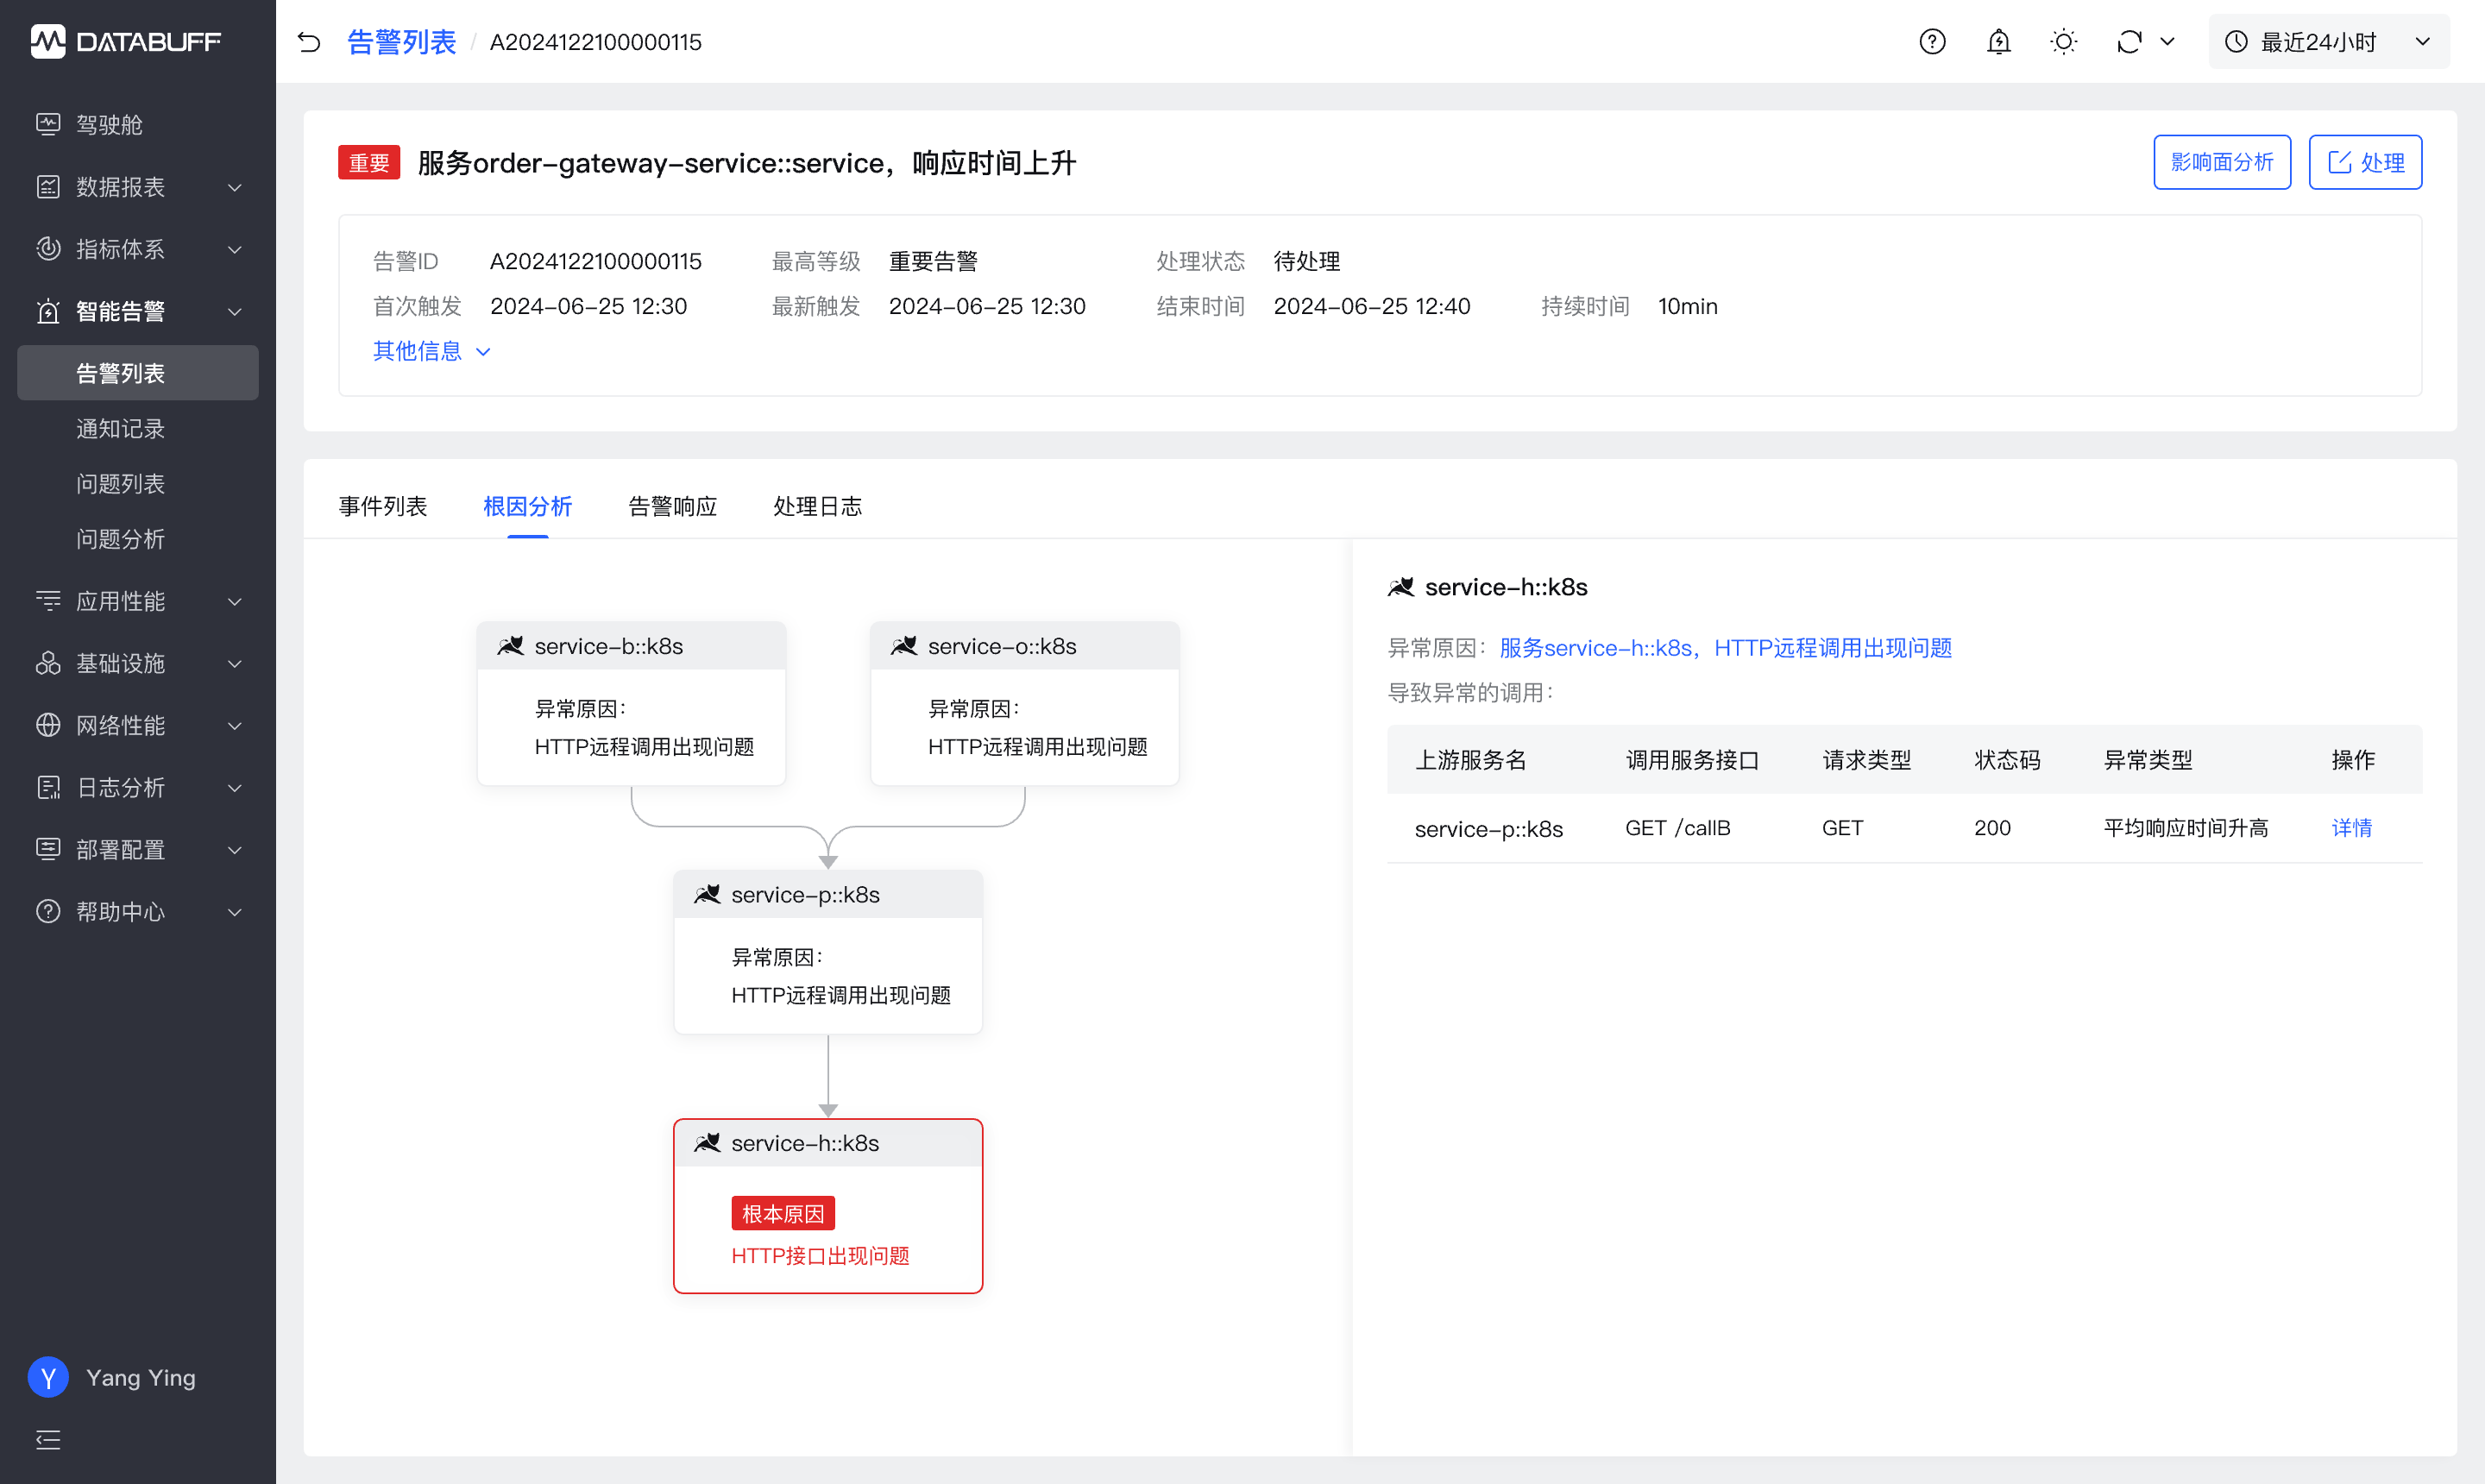Click the 根本原因 red tag
Image resolution: width=2485 pixels, height=1484 pixels.
[x=783, y=1214]
